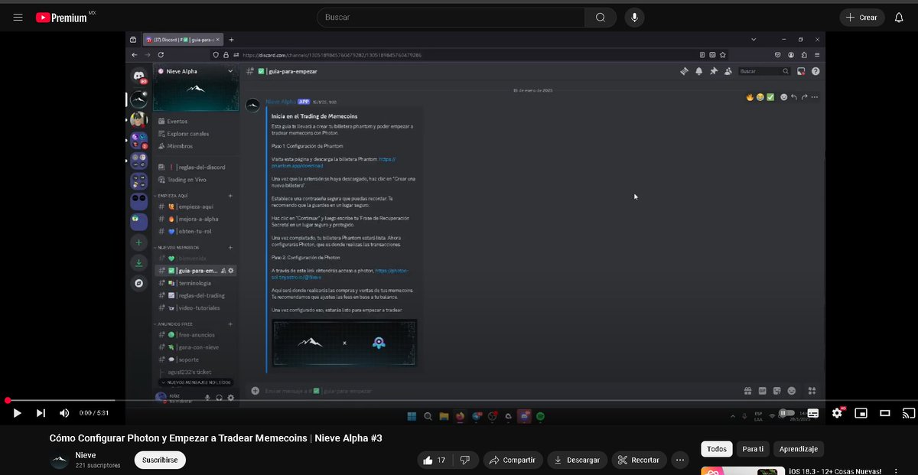Viewport: 918px width, 475px height.
Task: Reload the Discord browser page
Action: tap(161, 55)
